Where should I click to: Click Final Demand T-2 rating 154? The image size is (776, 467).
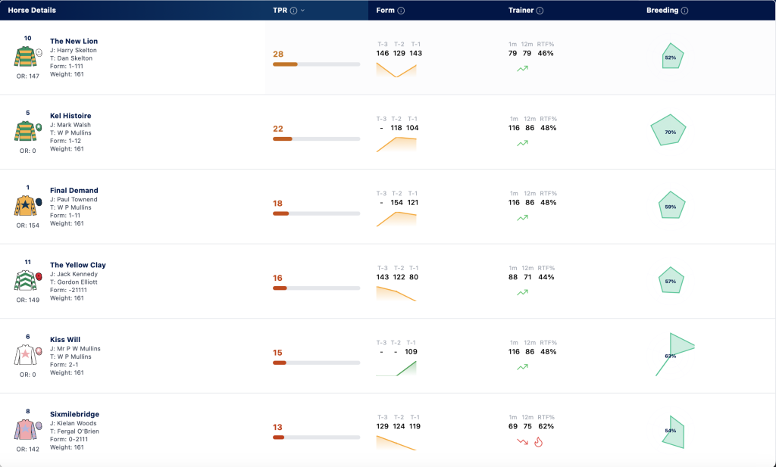pyautogui.click(x=397, y=202)
